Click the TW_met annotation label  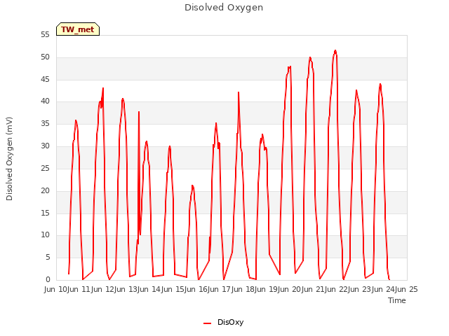(x=78, y=29)
